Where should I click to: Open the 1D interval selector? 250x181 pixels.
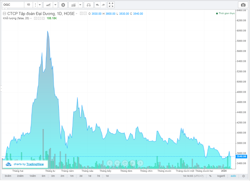pyautogui.click(x=29, y=5)
